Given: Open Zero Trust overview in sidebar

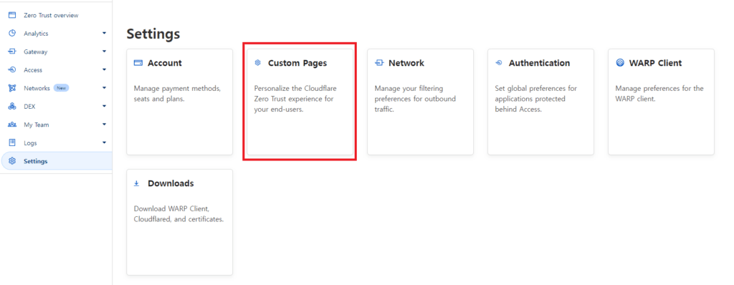Looking at the screenshot, I should point(51,16).
